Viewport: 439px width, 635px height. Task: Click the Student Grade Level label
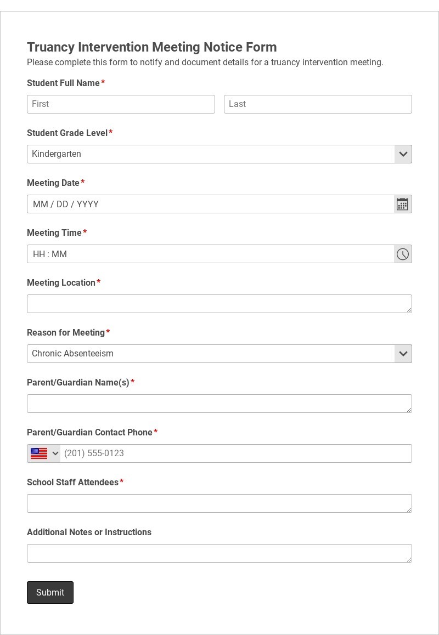pos(67,133)
